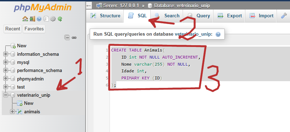Select phpmyadmin in database tree
The height and width of the screenshot is (132, 290).
click(30, 79)
